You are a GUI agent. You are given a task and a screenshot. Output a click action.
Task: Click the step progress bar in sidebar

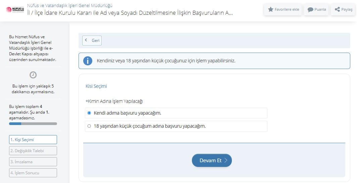(x=33, y=124)
